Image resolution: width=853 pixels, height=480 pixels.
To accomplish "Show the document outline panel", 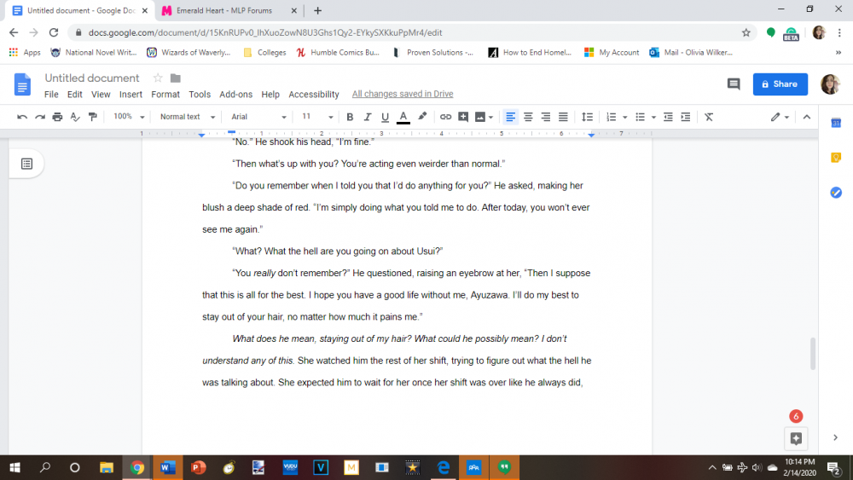I will point(26,164).
